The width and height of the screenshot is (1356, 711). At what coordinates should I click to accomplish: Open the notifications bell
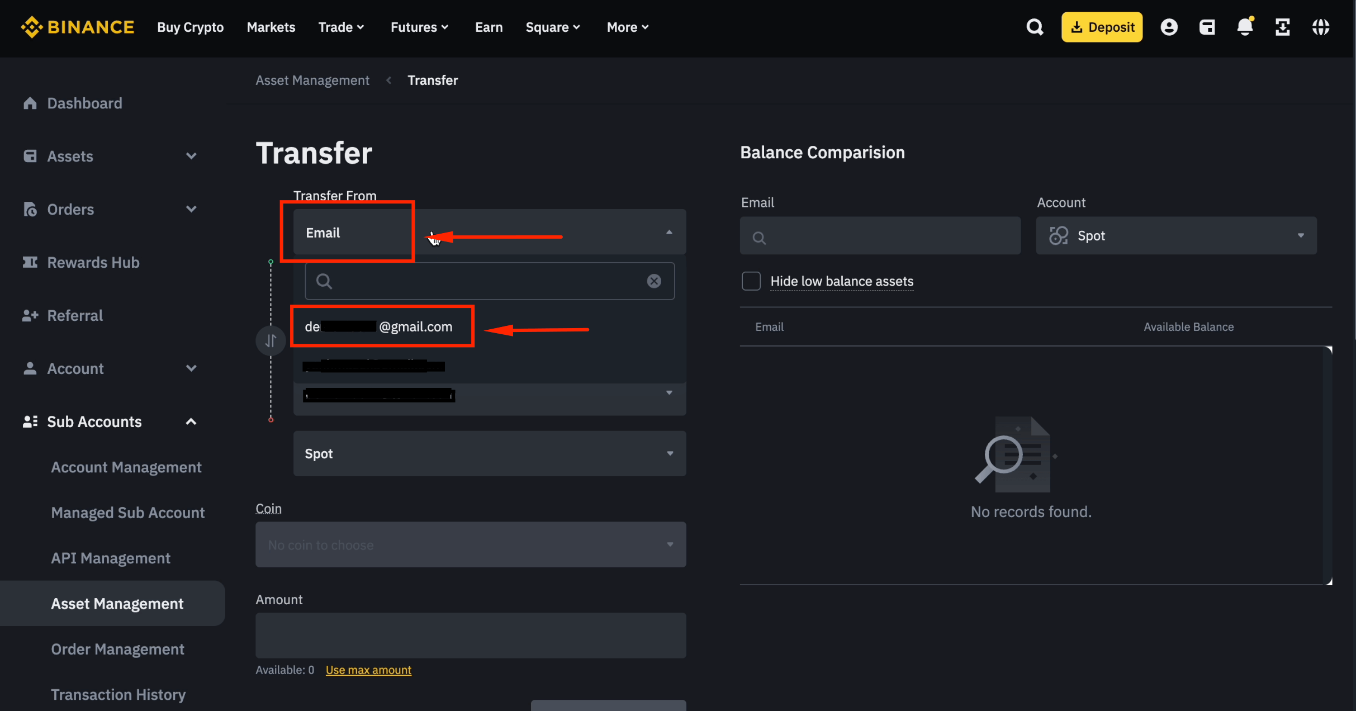click(1245, 27)
